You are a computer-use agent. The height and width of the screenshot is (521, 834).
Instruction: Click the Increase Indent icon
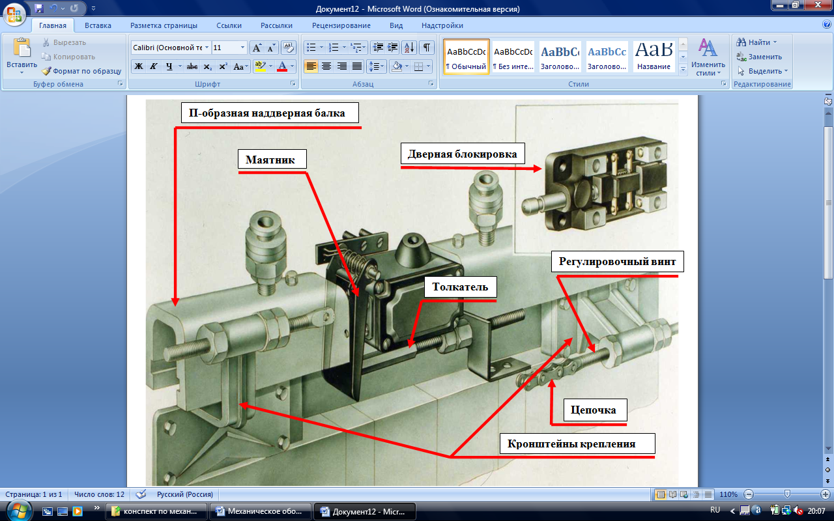point(393,48)
